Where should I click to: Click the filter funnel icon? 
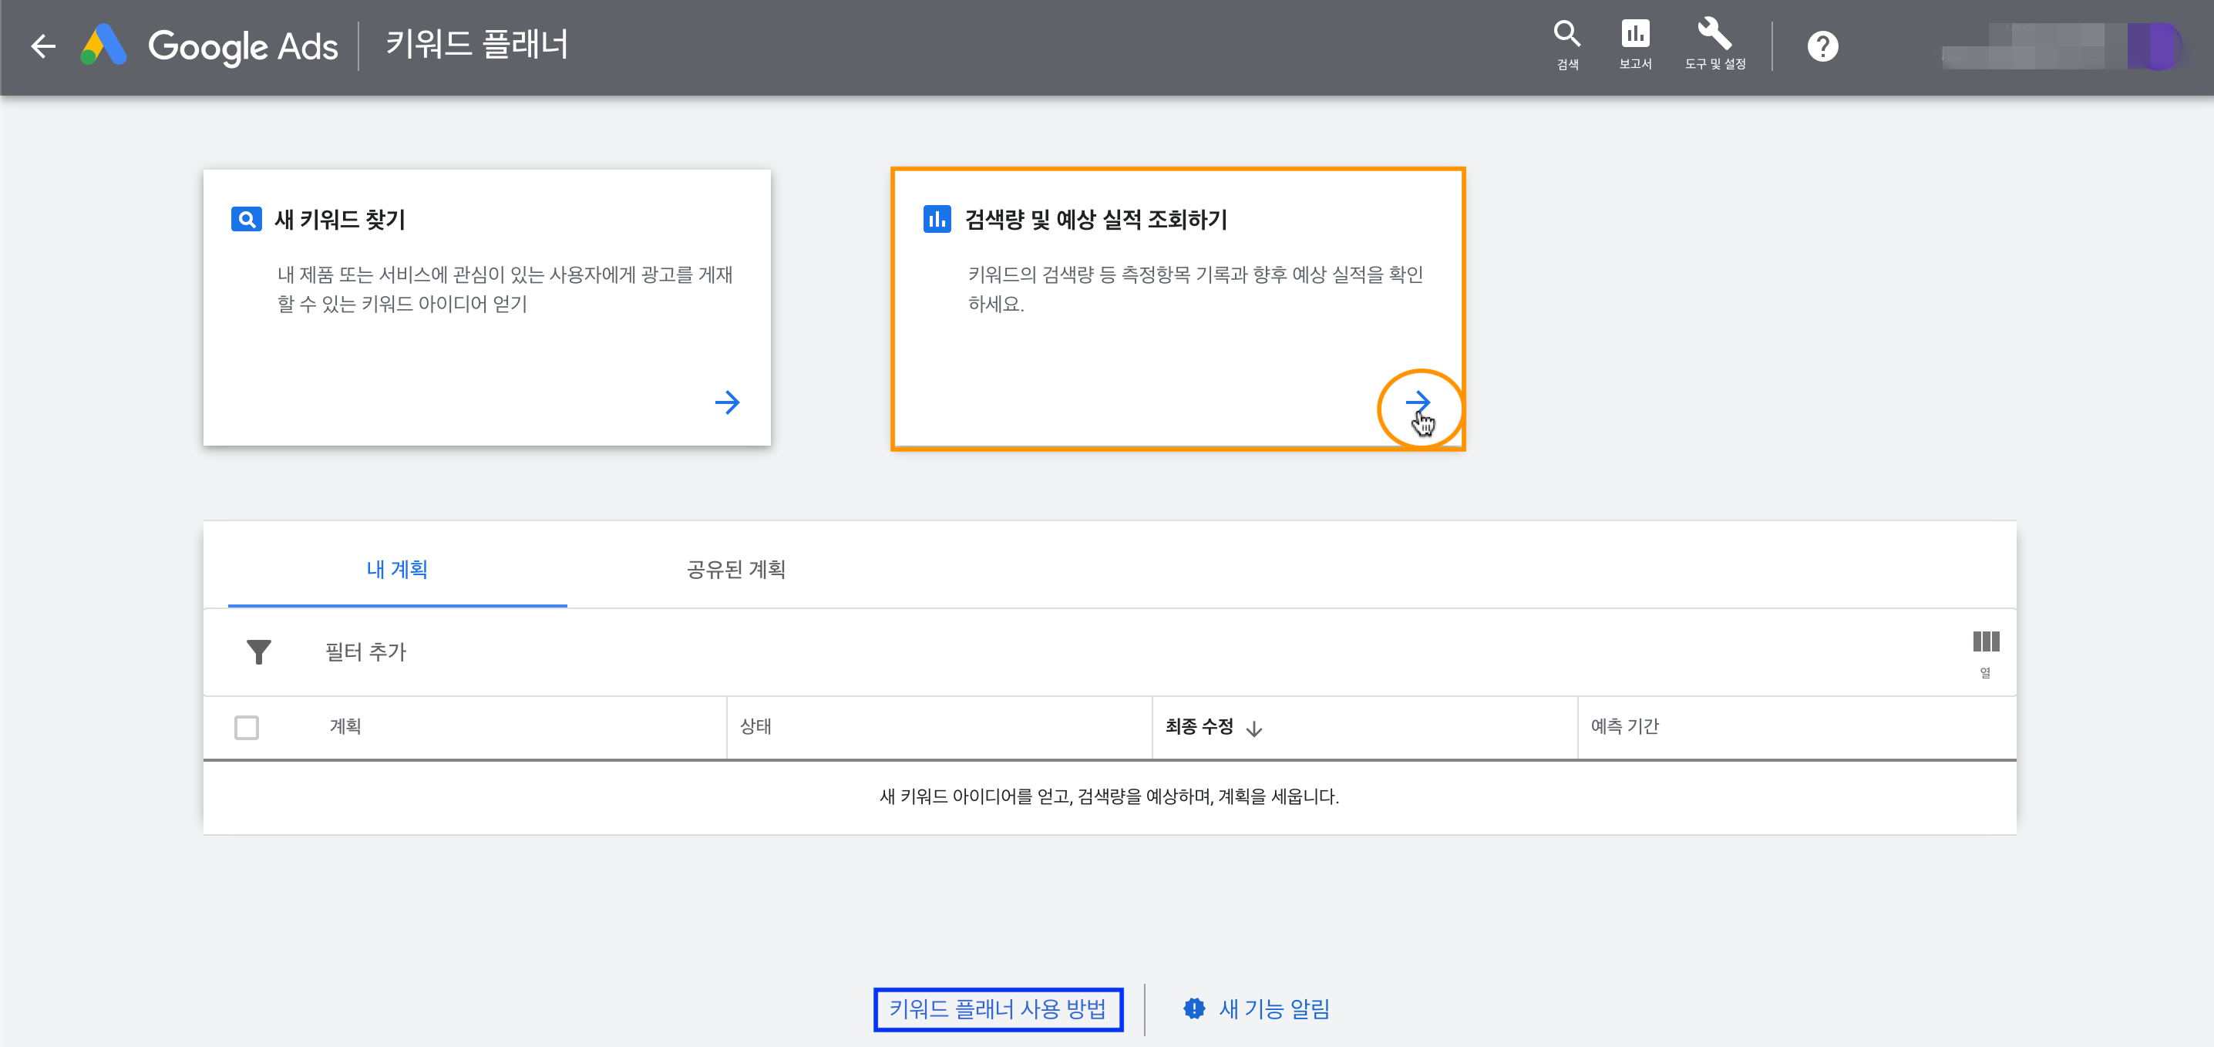[259, 651]
